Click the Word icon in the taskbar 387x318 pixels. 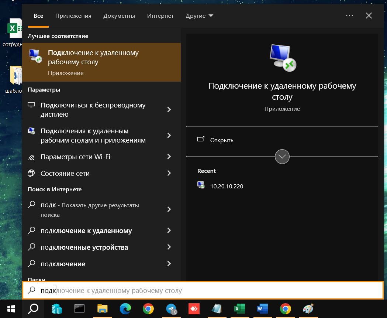tap(262, 309)
